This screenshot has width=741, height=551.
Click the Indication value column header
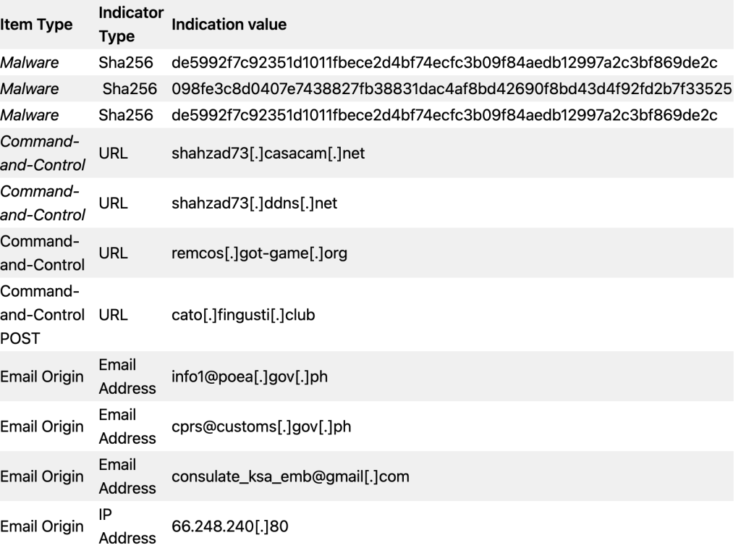coord(229,25)
